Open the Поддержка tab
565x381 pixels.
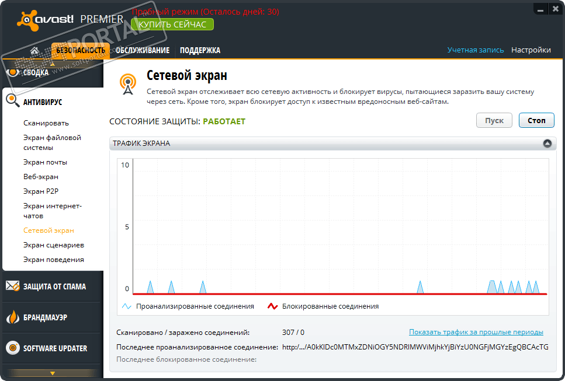(x=200, y=50)
